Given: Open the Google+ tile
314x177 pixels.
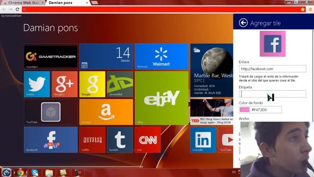Looking at the screenshot, I should pyautogui.click(x=64, y=84).
